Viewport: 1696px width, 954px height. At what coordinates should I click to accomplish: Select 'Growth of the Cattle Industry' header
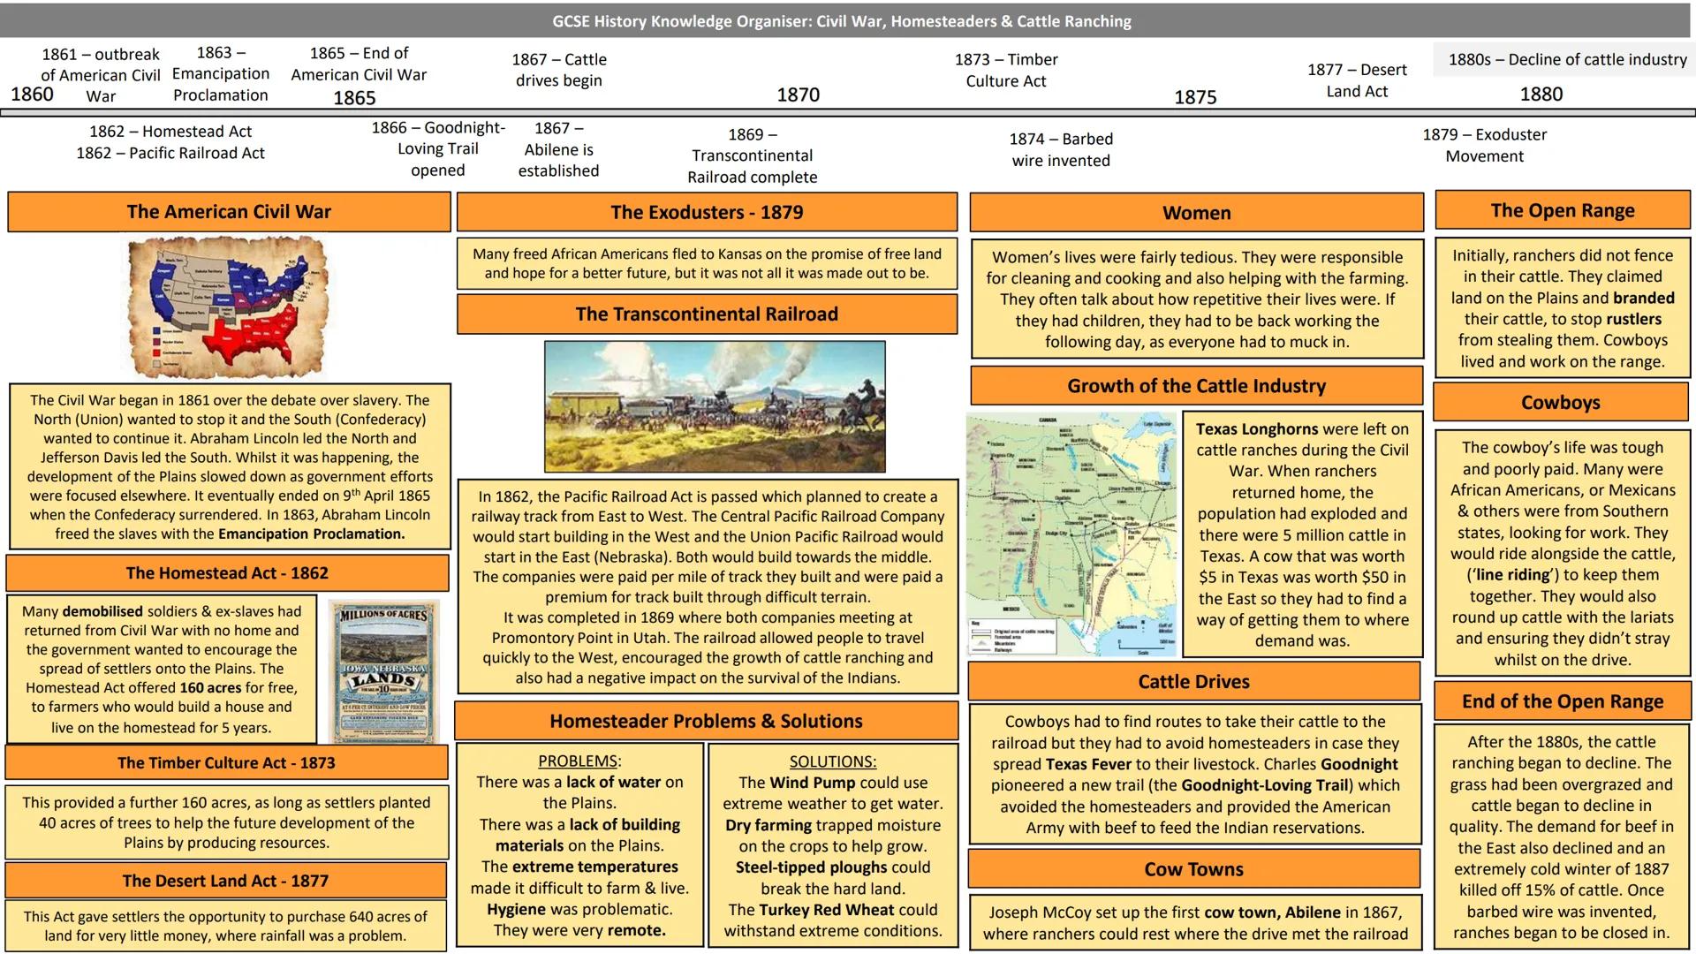tap(1195, 386)
